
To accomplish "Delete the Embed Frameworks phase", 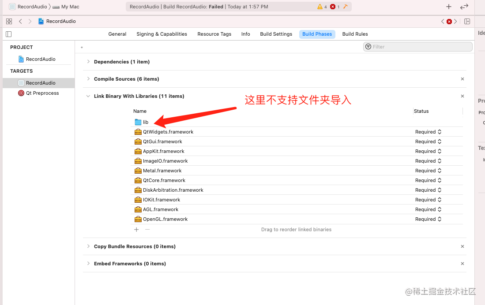I will point(462,264).
